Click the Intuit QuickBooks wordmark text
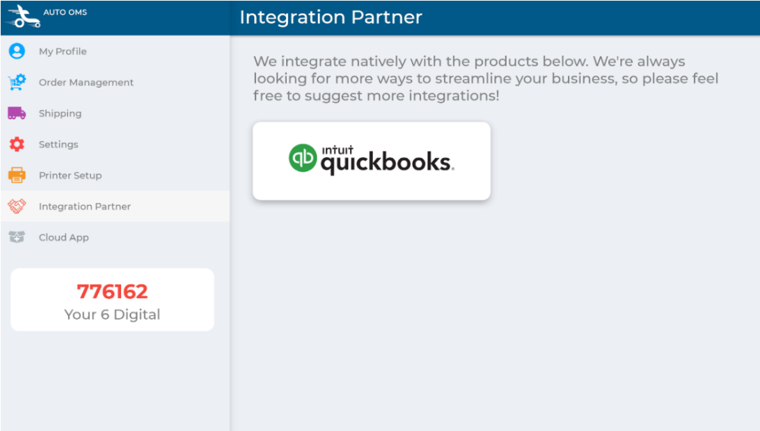 pos(386,161)
